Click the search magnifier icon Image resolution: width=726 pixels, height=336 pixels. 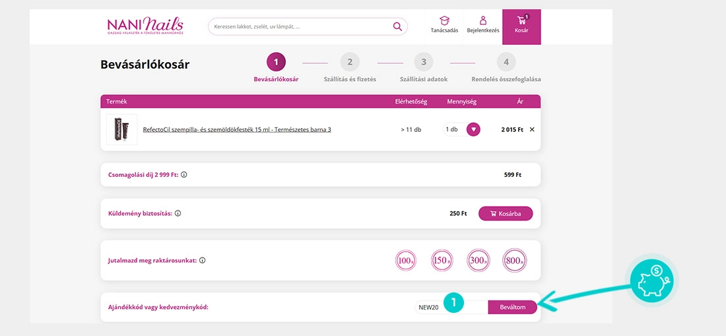(397, 26)
